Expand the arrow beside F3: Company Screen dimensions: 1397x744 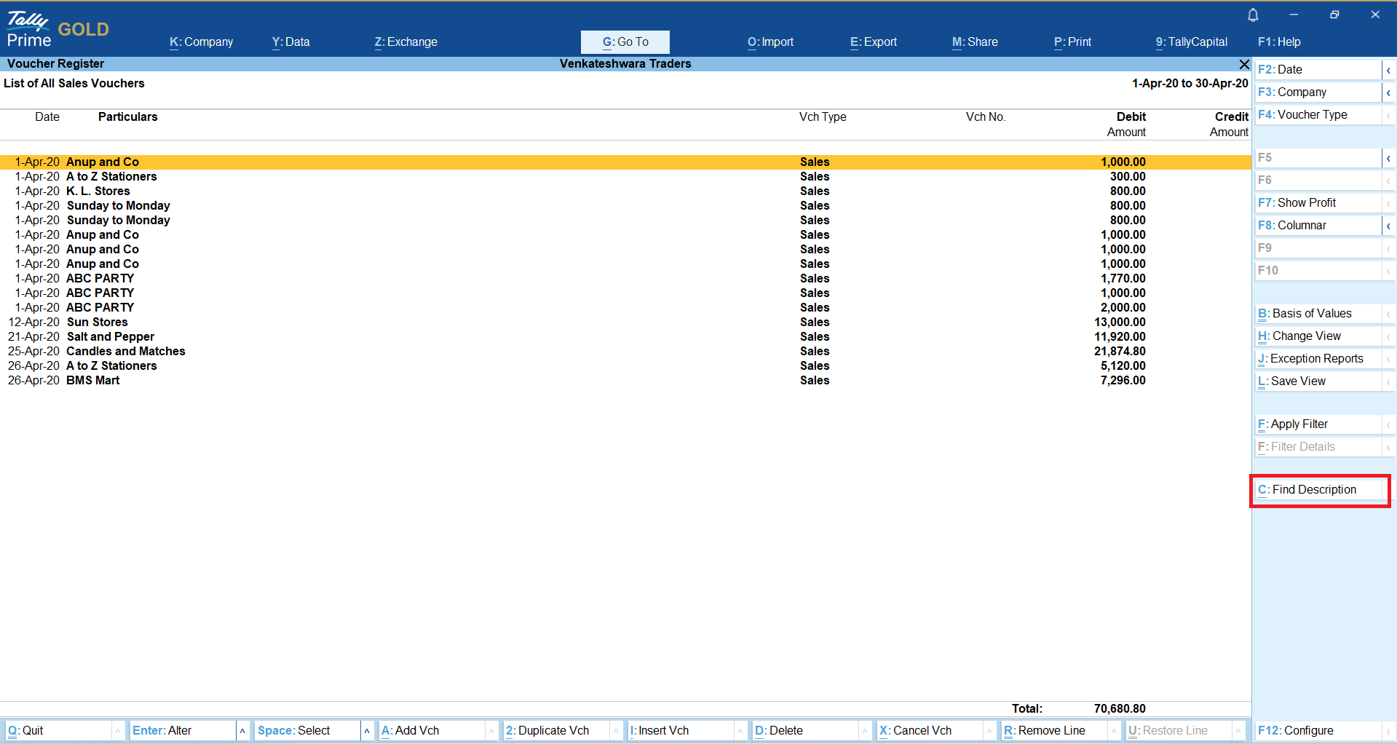click(1388, 92)
